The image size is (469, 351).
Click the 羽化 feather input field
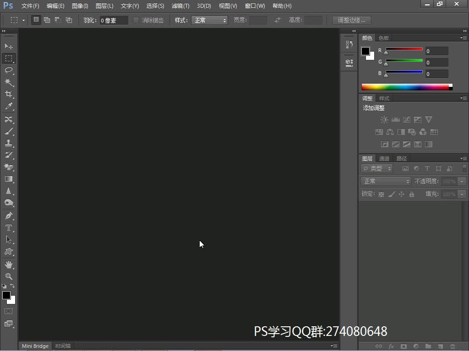[114, 20]
